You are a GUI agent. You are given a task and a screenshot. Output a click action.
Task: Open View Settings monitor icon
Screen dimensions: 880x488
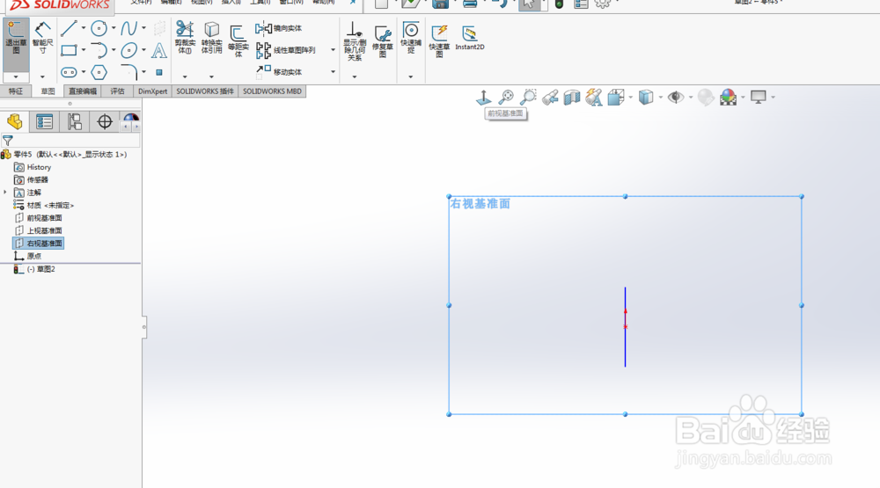coord(759,97)
